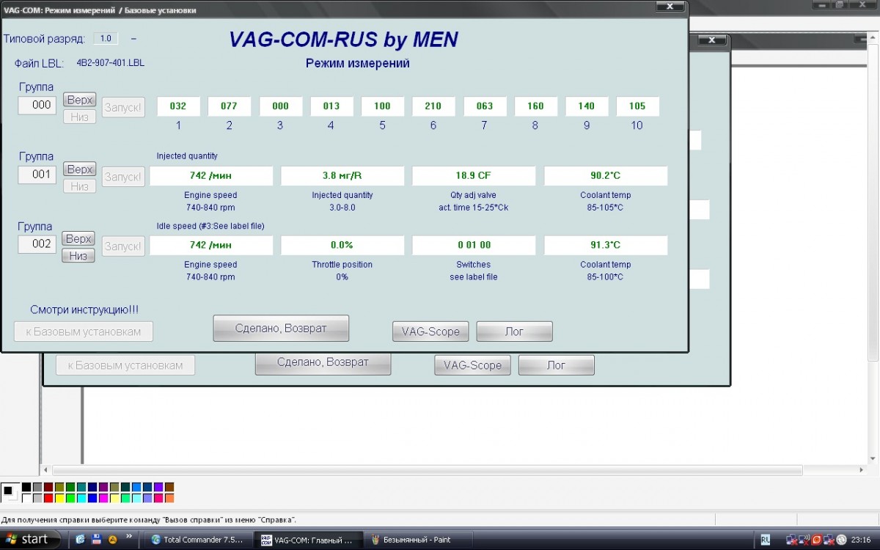
Task: Click Запуск! button next to group 001
Action: tap(123, 177)
